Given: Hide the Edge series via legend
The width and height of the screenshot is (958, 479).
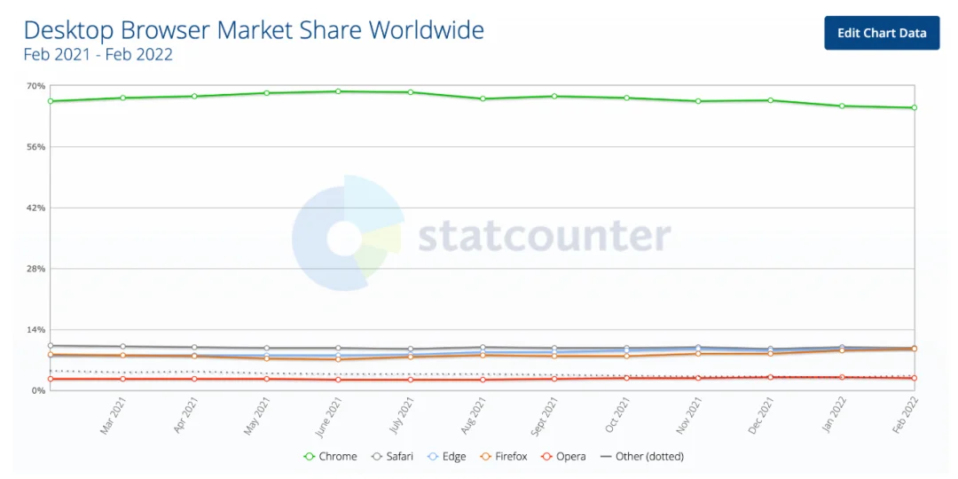Looking at the screenshot, I should point(446,457).
